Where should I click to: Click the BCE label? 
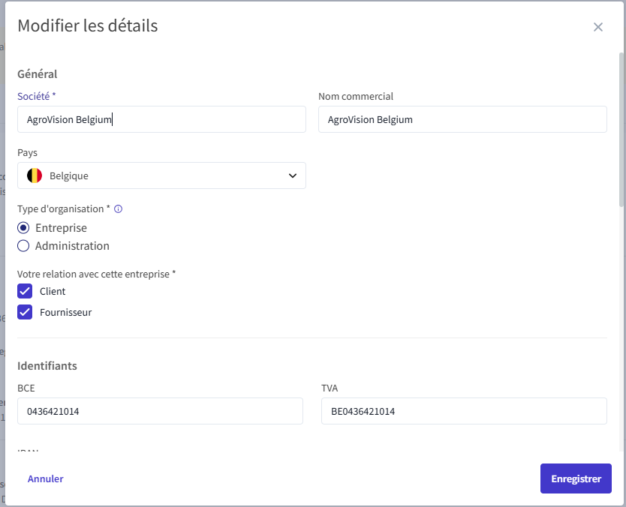[x=26, y=388]
